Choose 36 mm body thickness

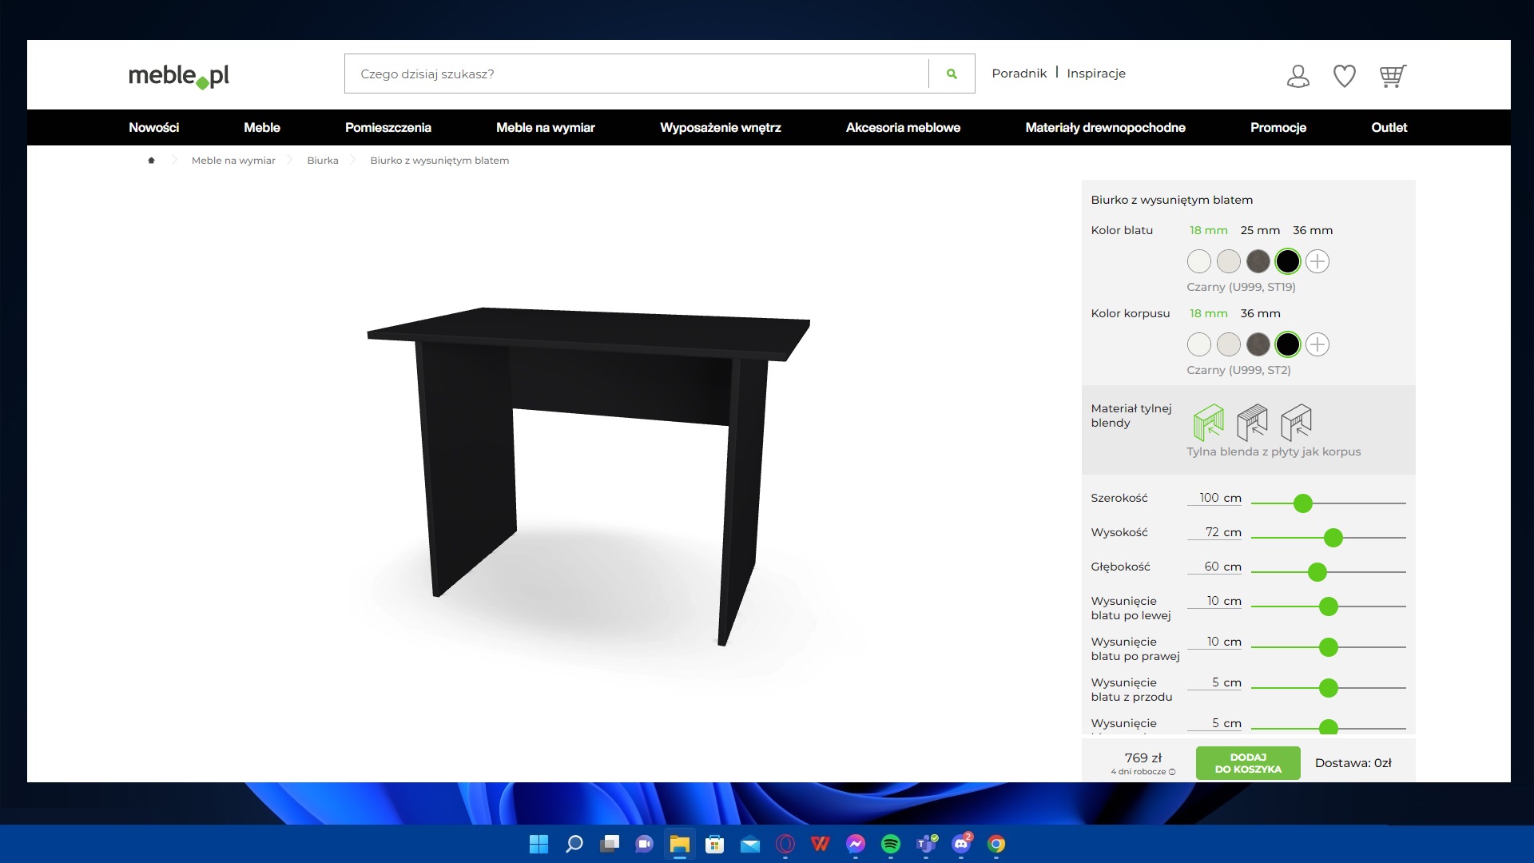pos(1260,313)
